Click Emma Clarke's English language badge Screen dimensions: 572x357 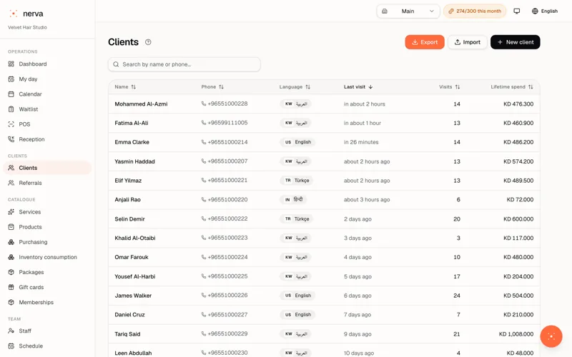click(297, 142)
